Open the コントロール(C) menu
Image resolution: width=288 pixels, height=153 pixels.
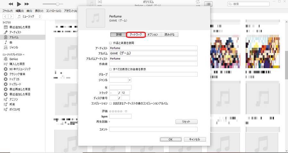(54, 11)
